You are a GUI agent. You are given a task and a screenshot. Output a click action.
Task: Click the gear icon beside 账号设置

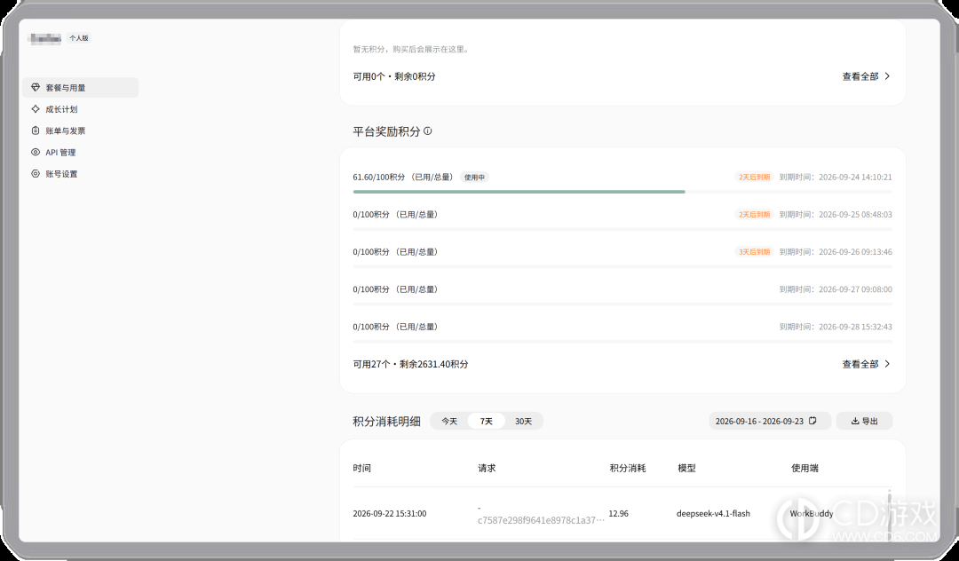point(36,174)
